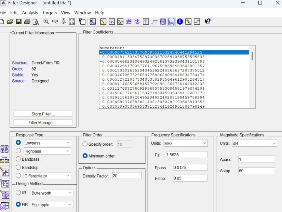Show the Impulse Response plot
This screenshot has width=282, height=212.
point(146,22)
